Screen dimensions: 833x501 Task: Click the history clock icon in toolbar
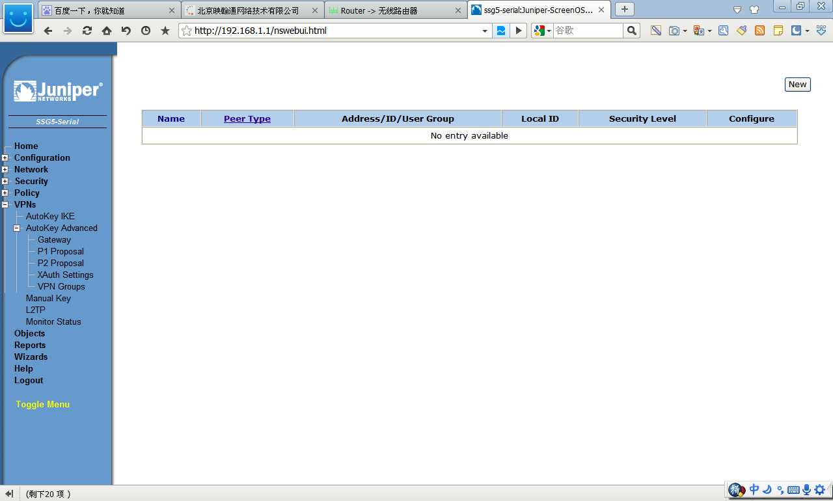tap(146, 31)
